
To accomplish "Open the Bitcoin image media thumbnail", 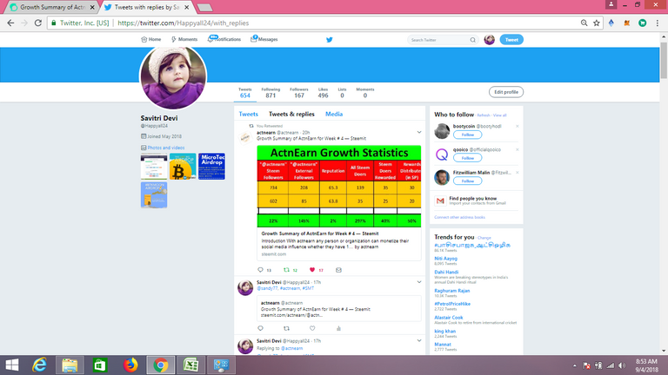I will coord(183,167).
